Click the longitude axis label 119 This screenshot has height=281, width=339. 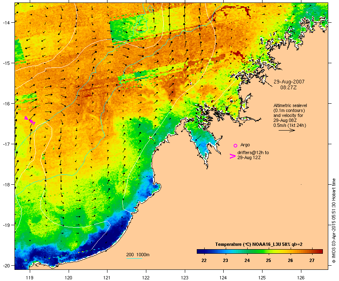[30, 278]
